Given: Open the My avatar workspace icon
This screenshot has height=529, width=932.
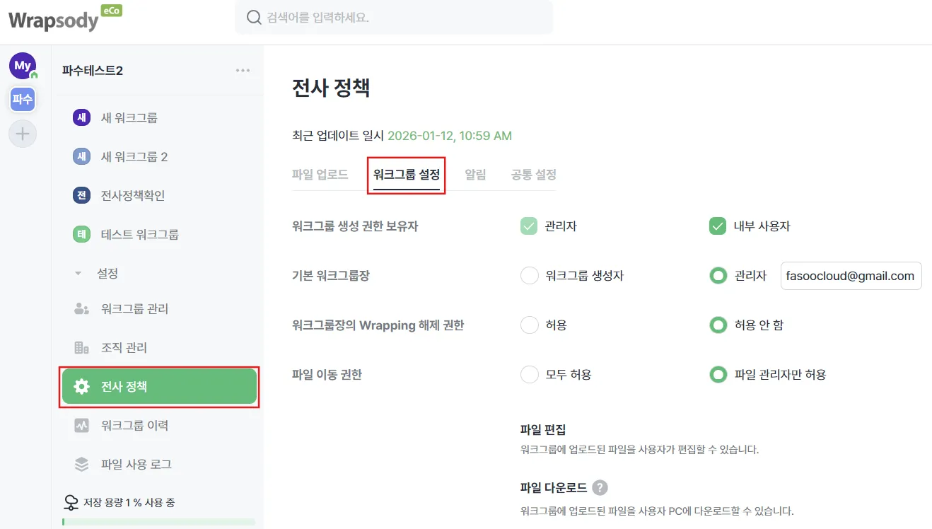Looking at the screenshot, I should pos(23,66).
